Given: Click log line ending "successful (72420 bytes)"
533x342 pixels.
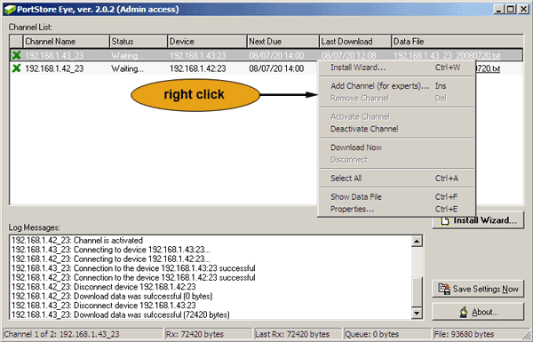Looking at the screenshot, I should click(120, 314).
